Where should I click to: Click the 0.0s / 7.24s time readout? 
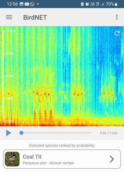click(x=109, y=133)
